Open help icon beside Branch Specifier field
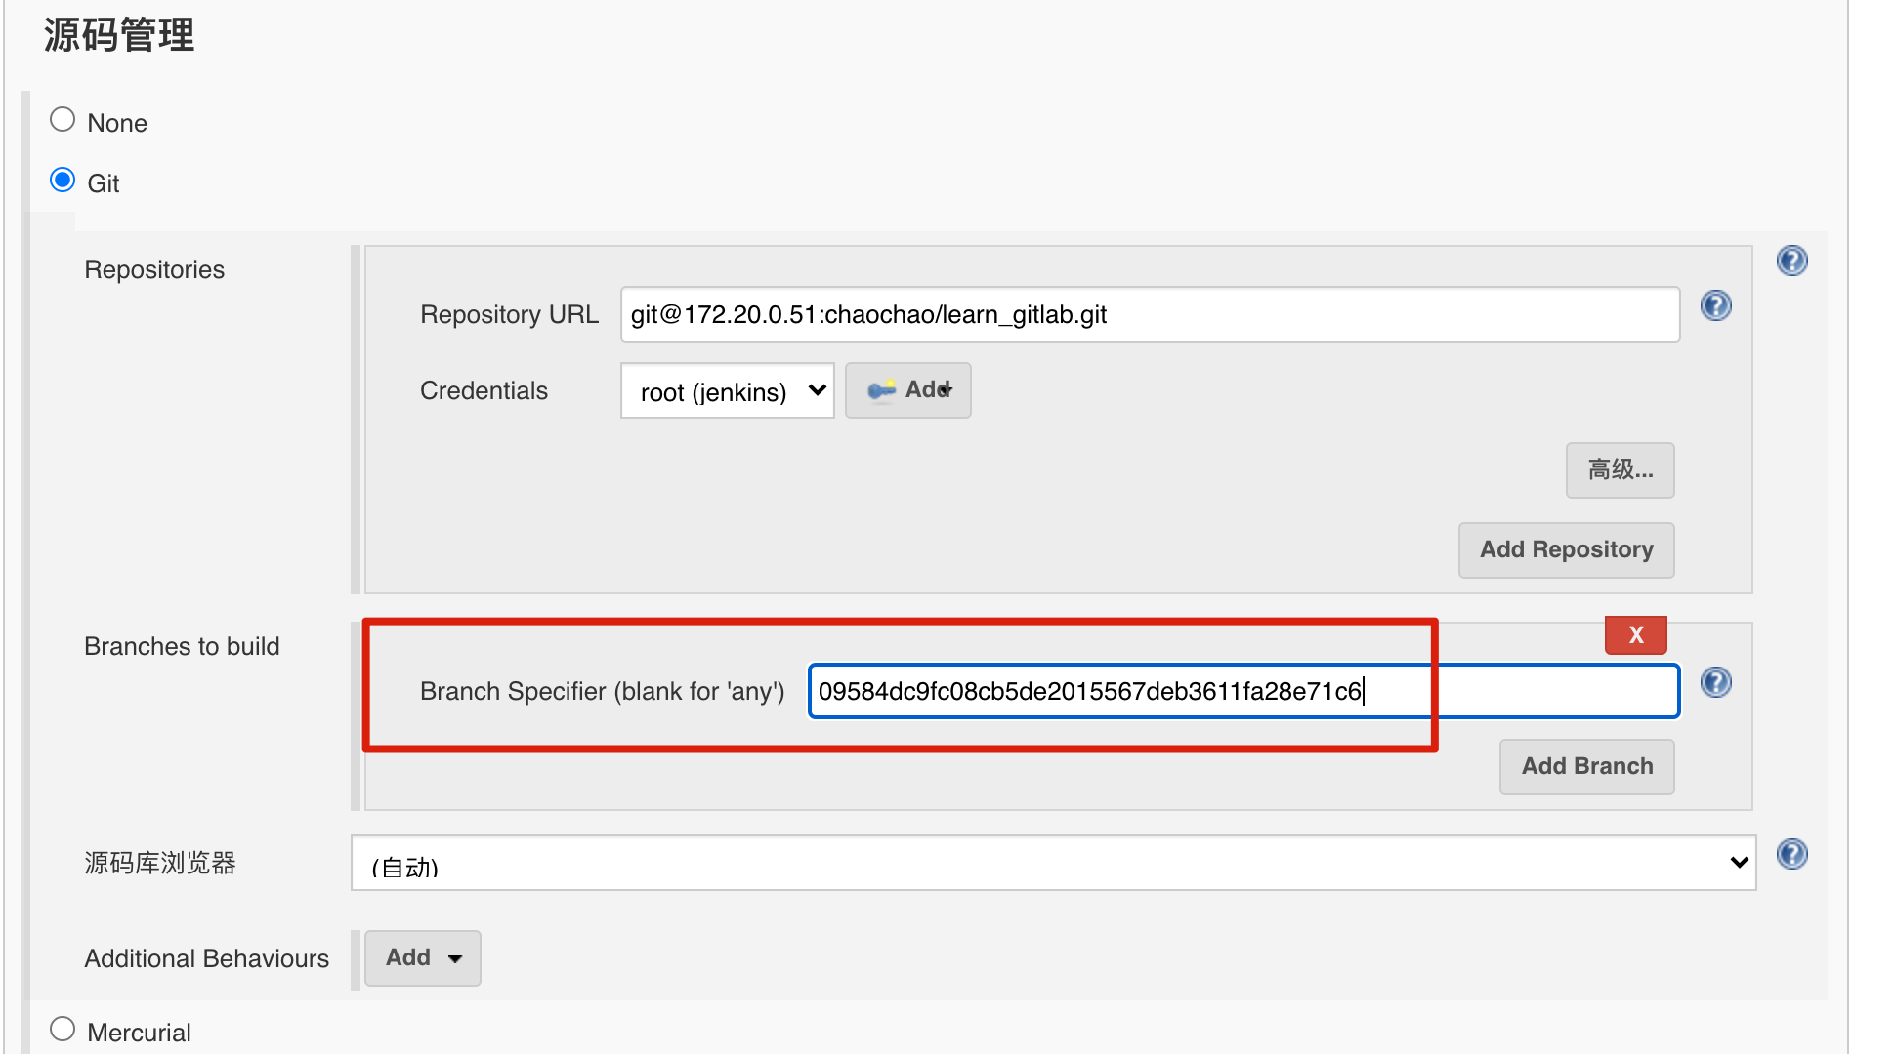1895x1054 pixels. point(1715,682)
